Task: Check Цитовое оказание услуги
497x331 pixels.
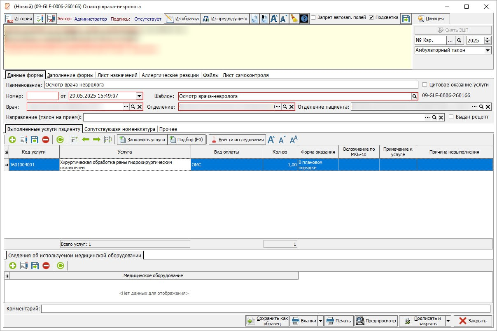Action: click(425, 85)
